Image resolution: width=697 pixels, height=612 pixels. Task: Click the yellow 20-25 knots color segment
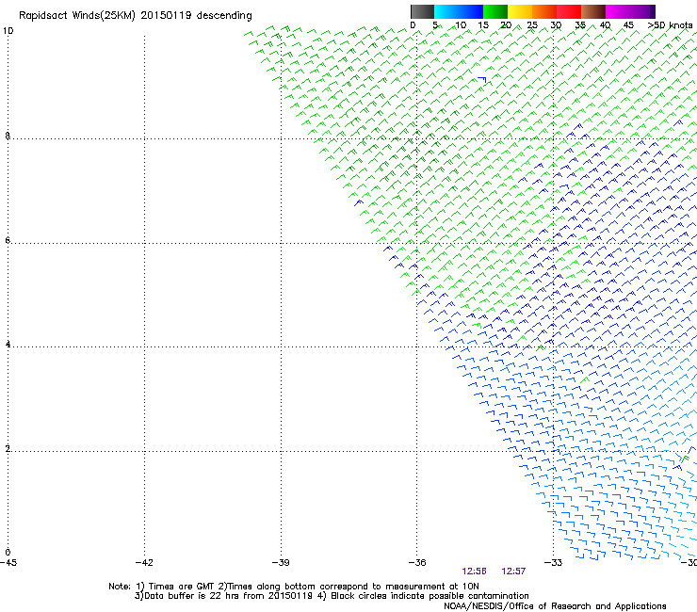point(520,11)
